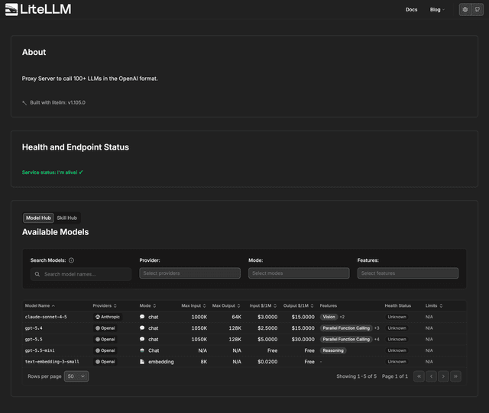Viewport: 489px width, 413px height.
Task: Focus the Search model names field
Action: pos(81,274)
